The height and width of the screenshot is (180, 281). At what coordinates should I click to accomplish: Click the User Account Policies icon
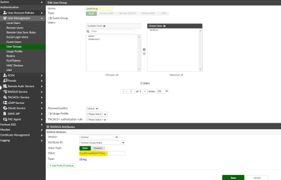[5, 13]
